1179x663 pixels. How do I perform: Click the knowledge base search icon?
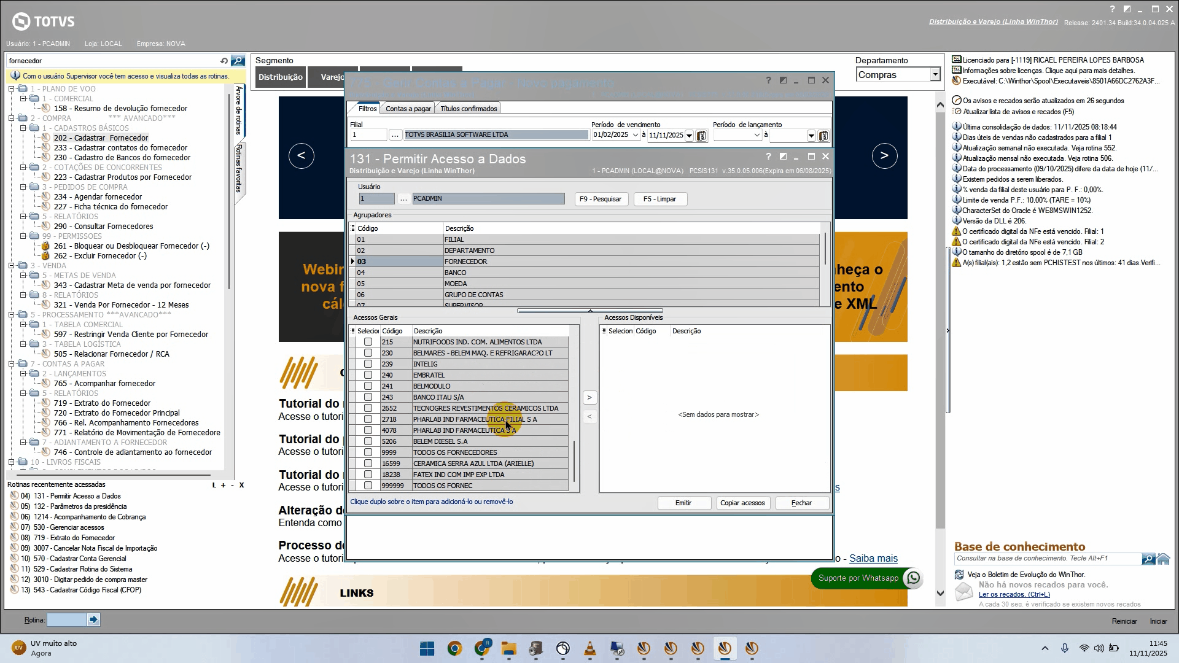(x=1148, y=559)
